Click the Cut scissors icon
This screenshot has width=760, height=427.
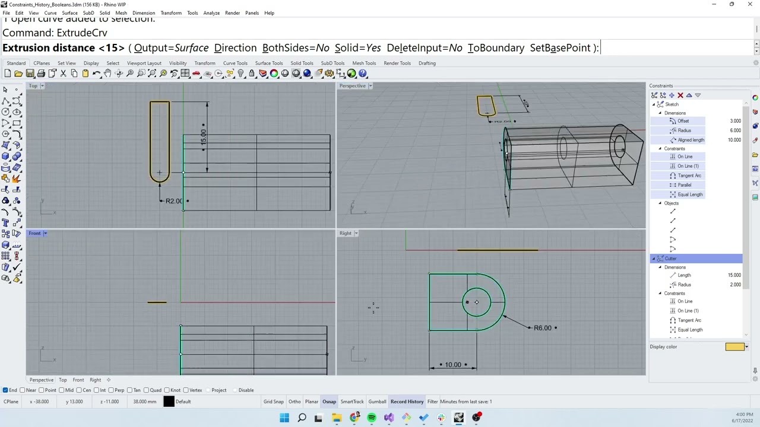(x=63, y=74)
